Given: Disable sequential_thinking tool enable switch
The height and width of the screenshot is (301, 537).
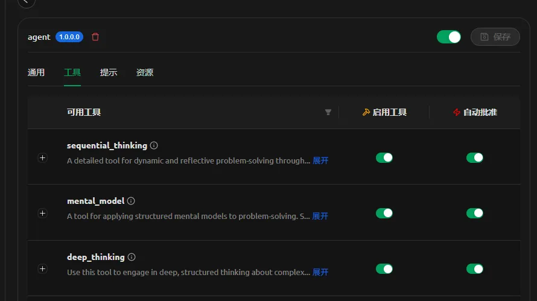Looking at the screenshot, I should point(384,157).
